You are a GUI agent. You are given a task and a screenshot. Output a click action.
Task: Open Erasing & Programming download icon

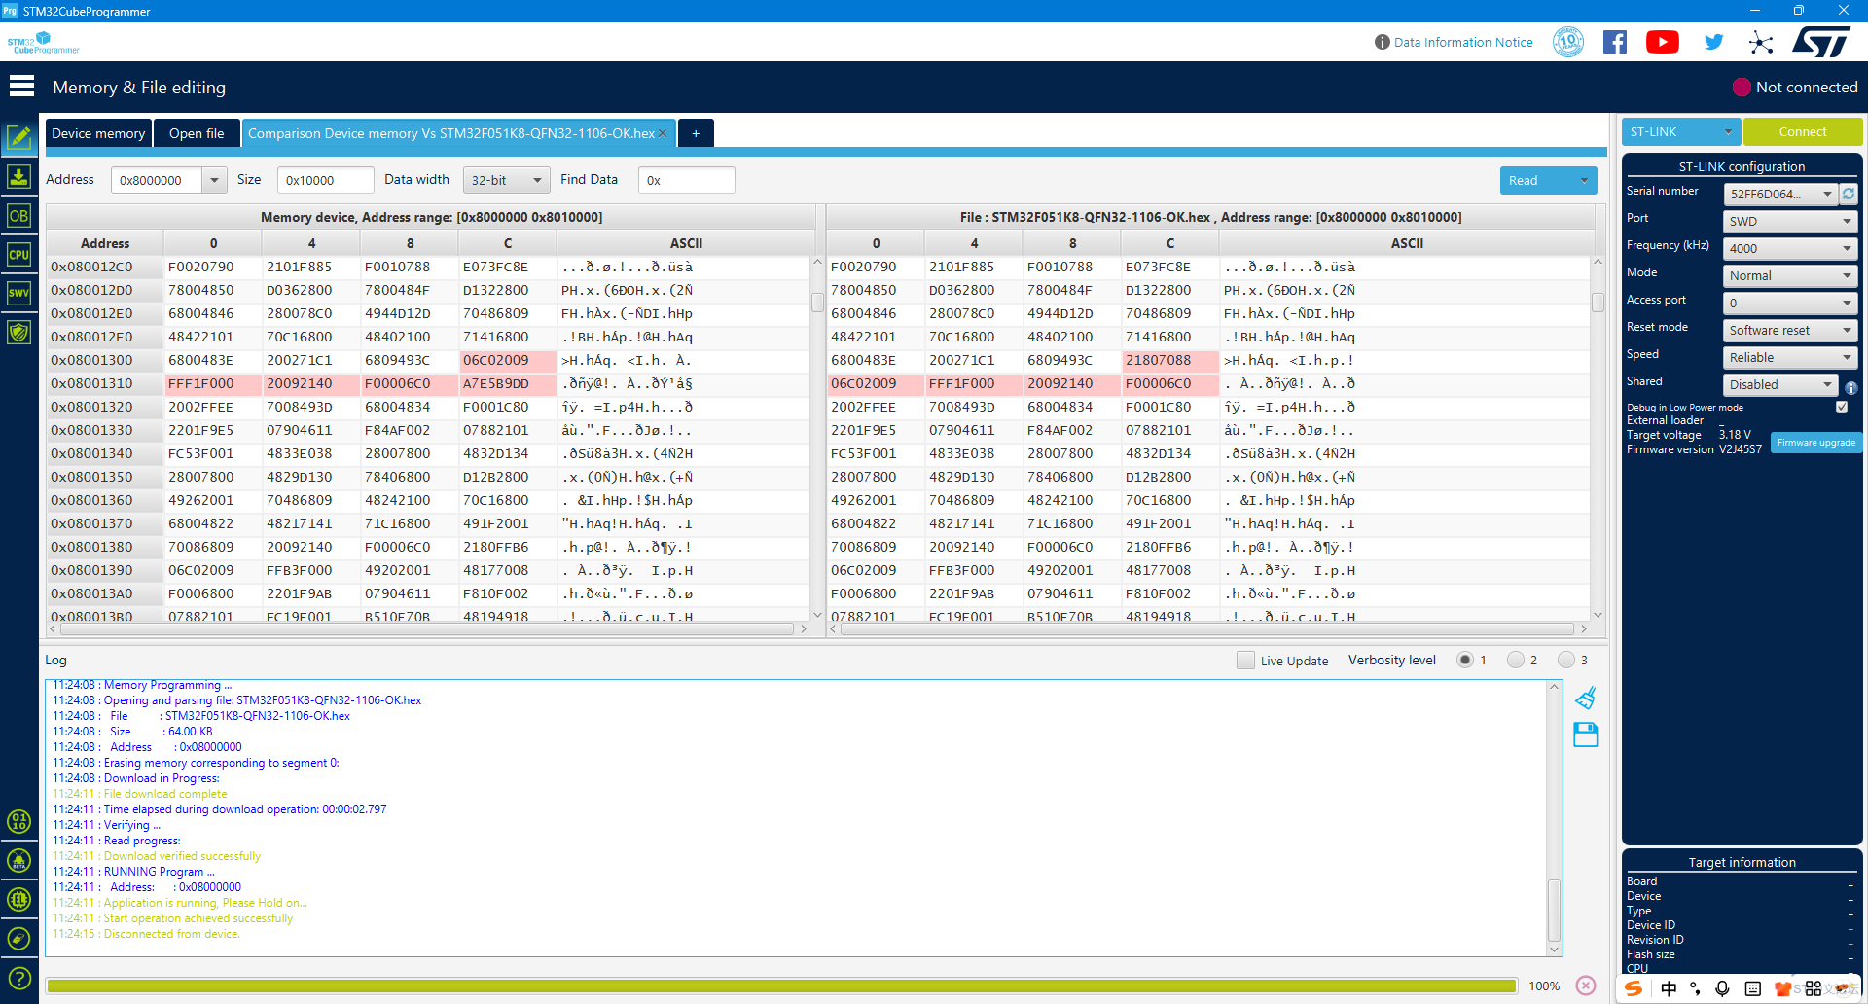(x=18, y=177)
